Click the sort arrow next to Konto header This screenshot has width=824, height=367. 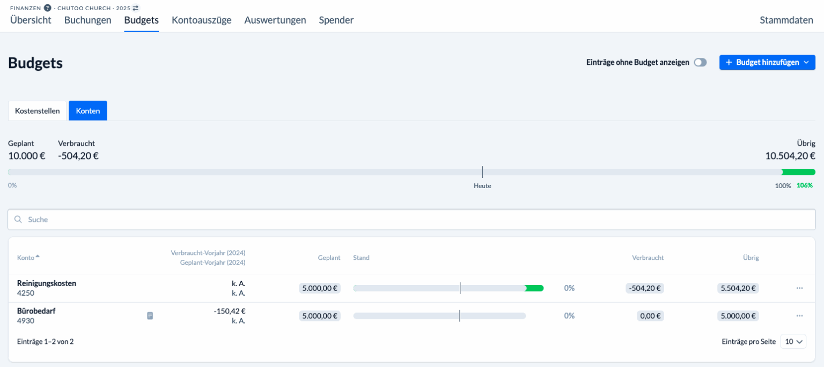[38, 257]
